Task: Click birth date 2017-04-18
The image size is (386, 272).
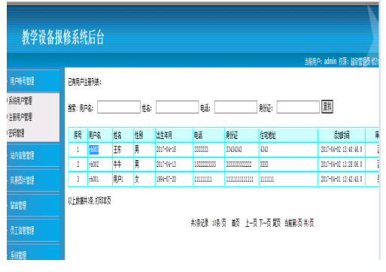Action: coord(166,150)
